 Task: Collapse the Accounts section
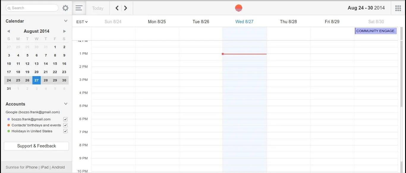[66, 104]
